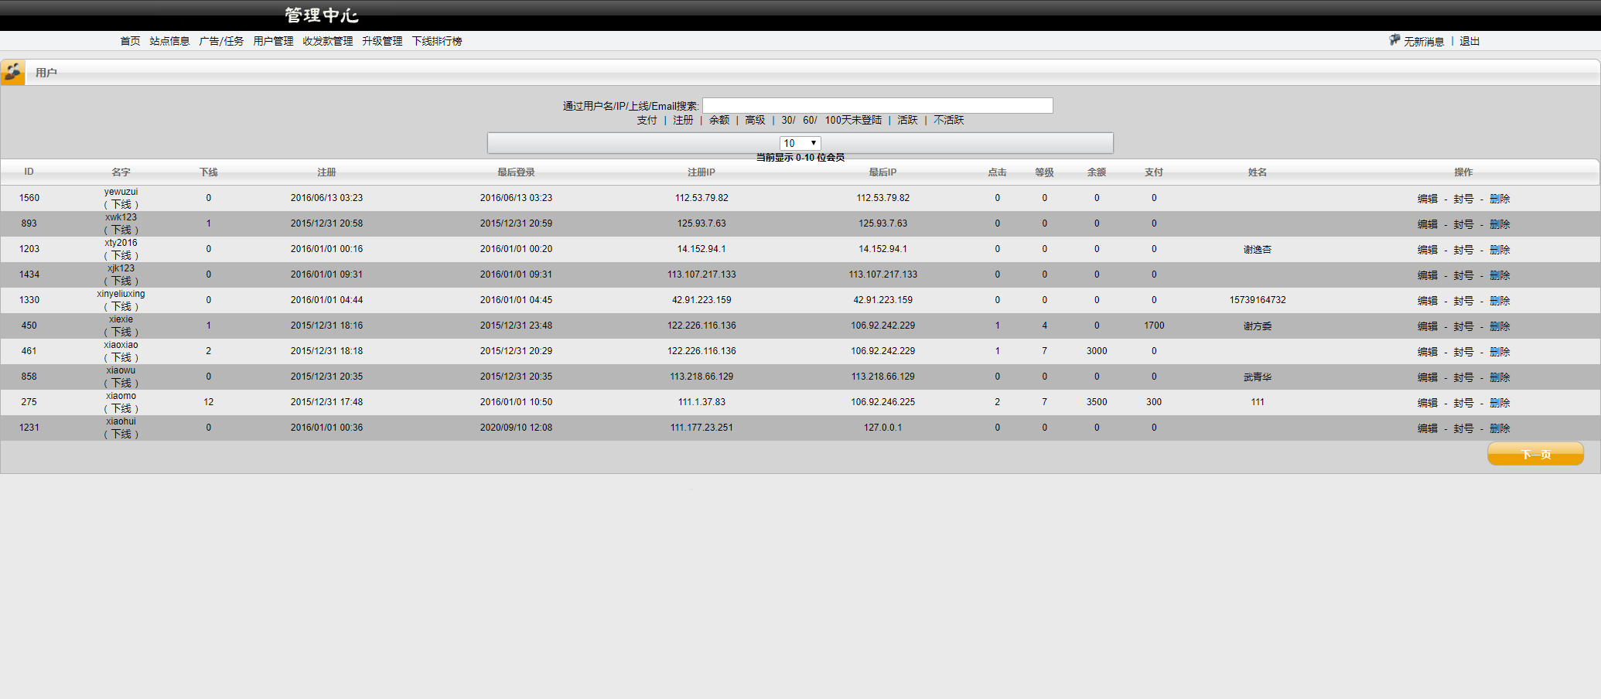
Task: Click 编辑 for user xiaohui
Action: [1427, 428]
